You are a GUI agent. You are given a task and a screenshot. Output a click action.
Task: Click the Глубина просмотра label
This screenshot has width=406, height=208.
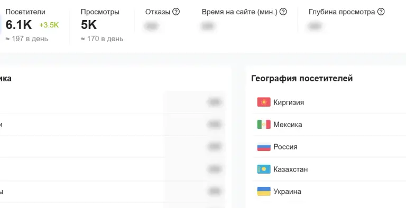342,12
